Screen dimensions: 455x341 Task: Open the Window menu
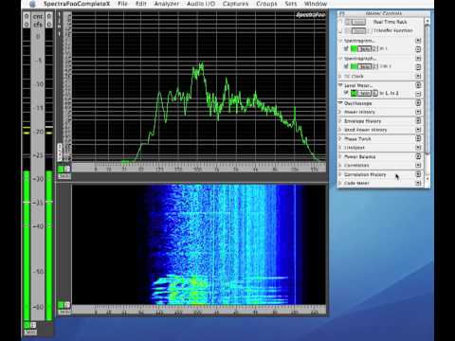point(316,4)
